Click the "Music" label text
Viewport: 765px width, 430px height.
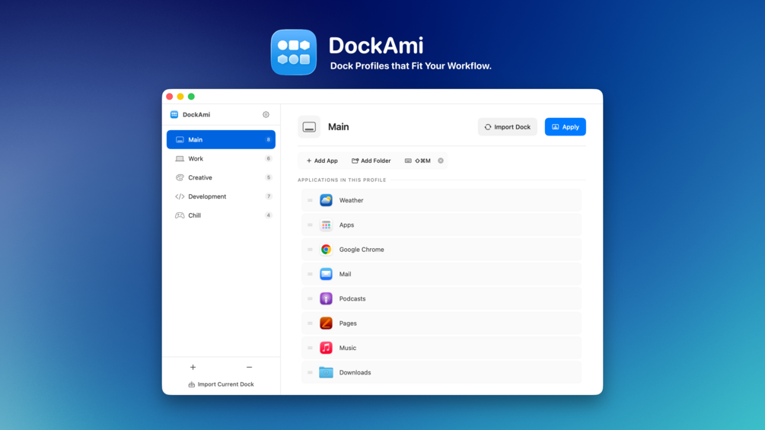(x=348, y=348)
